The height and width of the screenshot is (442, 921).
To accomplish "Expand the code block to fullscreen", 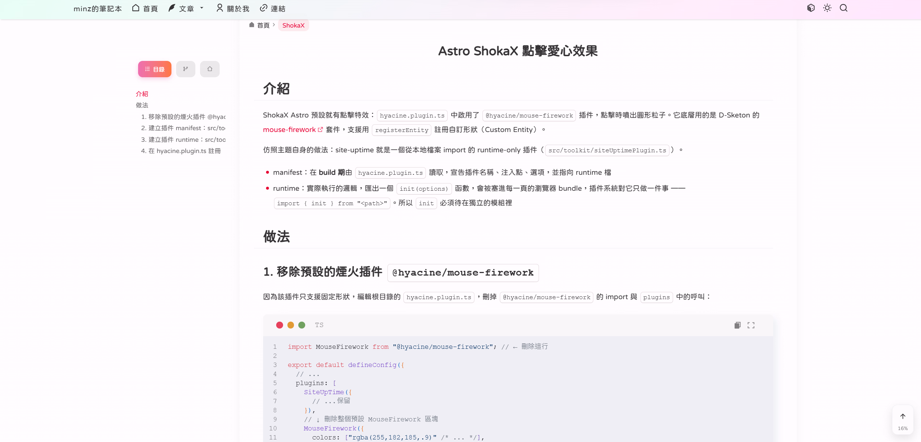I will click(751, 325).
